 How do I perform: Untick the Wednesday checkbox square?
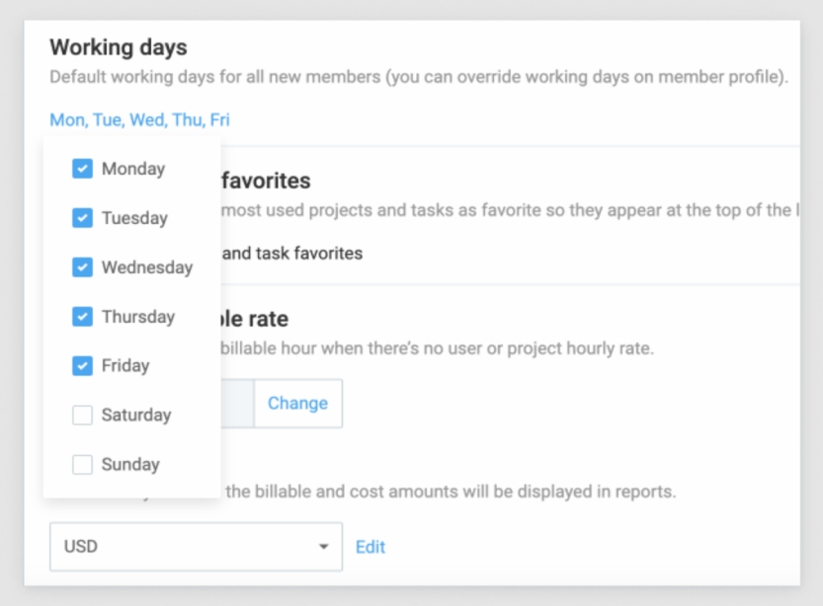82,267
